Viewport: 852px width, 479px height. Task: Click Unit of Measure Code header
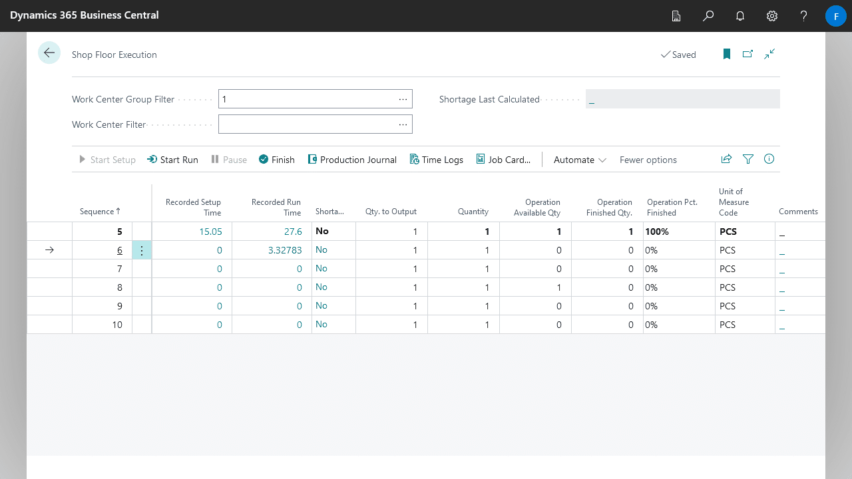(x=734, y=202)
